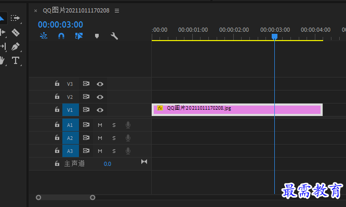
Task: Enable voice-over record on A3
Action: click(x=128, y=151)
